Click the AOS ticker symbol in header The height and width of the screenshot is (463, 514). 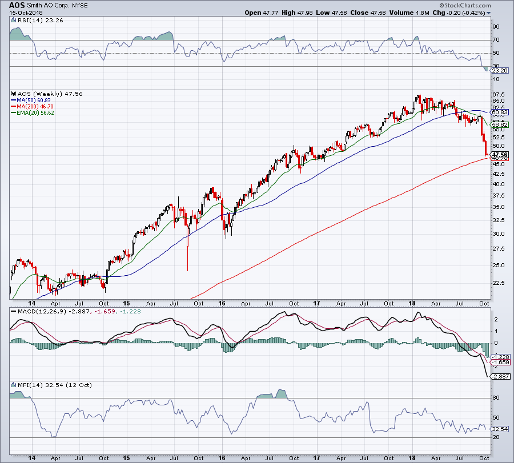17,5
